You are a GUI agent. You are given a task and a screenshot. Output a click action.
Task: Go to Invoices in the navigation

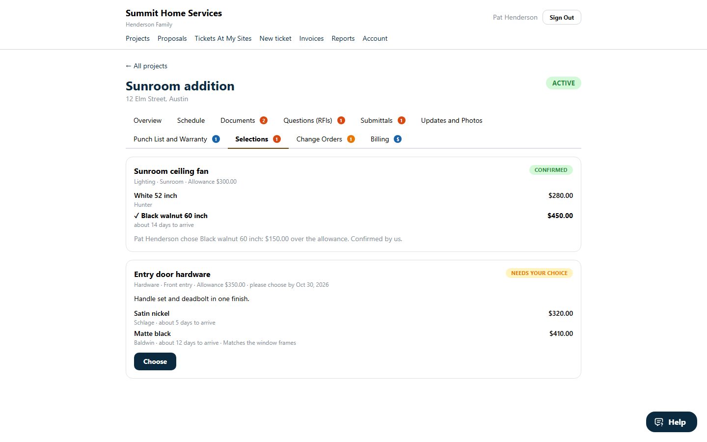(311, 38)
